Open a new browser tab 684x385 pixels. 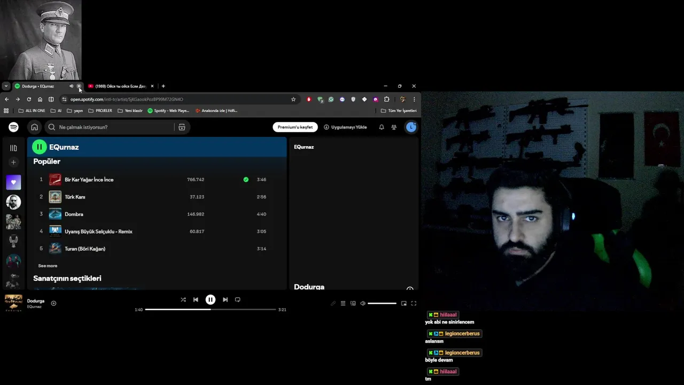pos(164,86)
